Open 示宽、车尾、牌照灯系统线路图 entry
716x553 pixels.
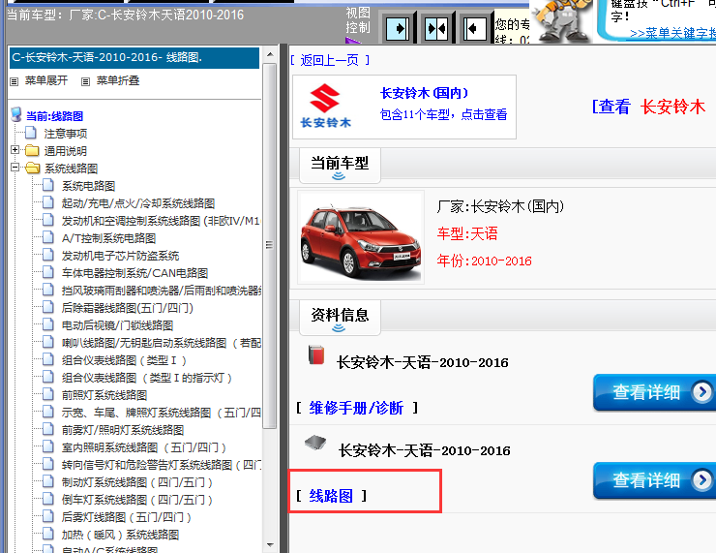tap(162, 413)
